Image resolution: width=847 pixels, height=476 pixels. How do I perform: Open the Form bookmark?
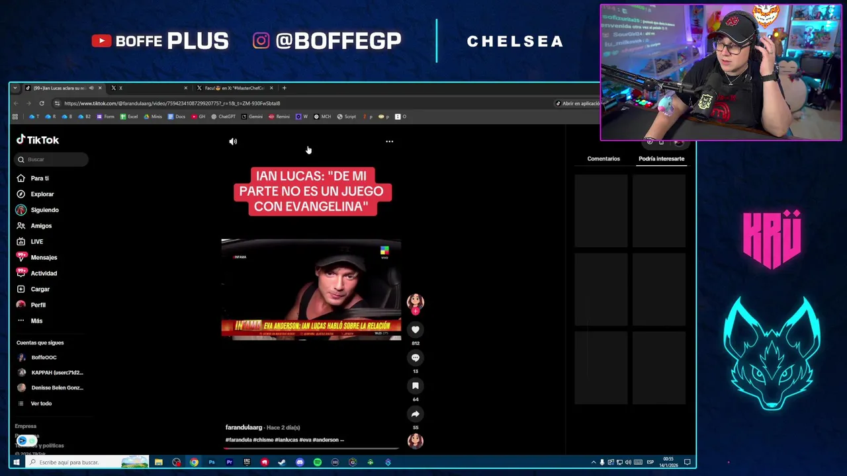click(x=105, y=116)
